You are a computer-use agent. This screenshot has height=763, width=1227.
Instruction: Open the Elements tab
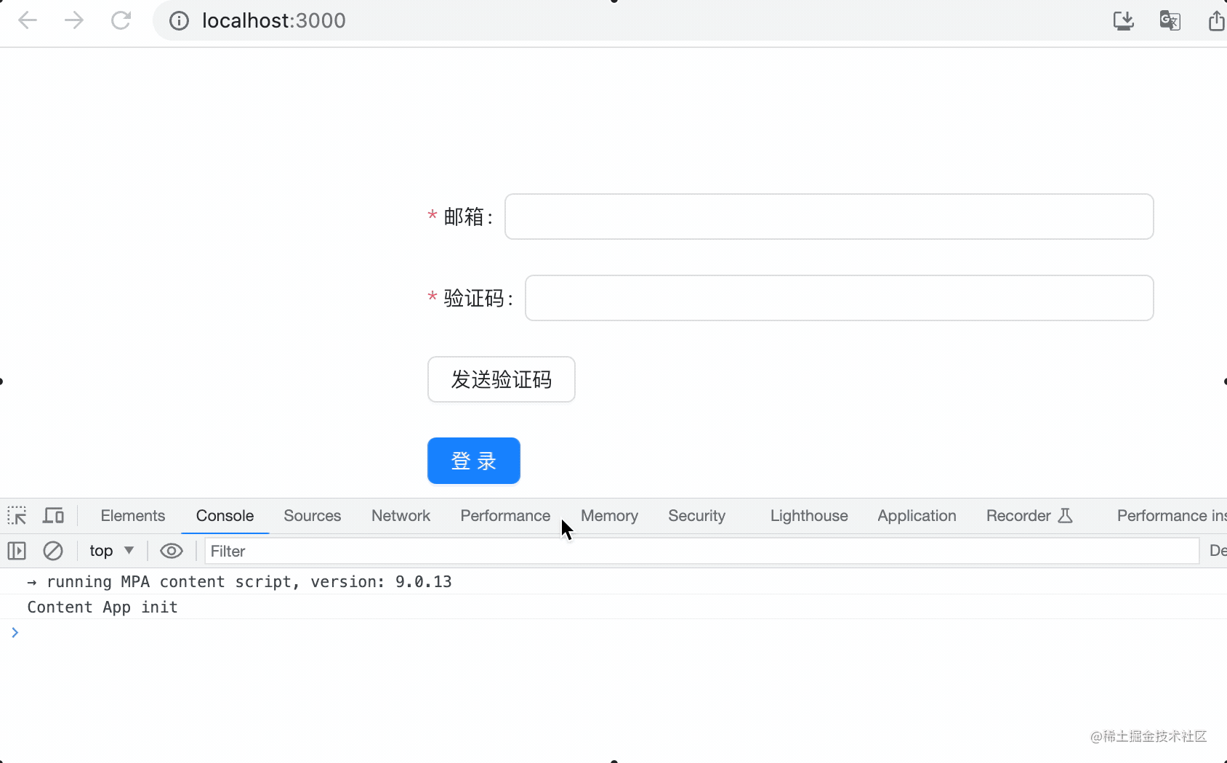133,516
